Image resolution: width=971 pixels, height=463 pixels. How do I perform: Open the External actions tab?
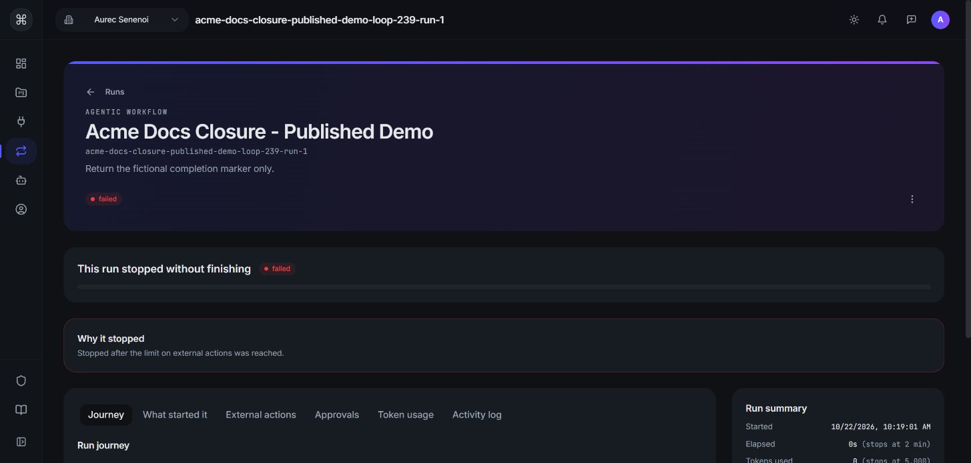(261, 414)
